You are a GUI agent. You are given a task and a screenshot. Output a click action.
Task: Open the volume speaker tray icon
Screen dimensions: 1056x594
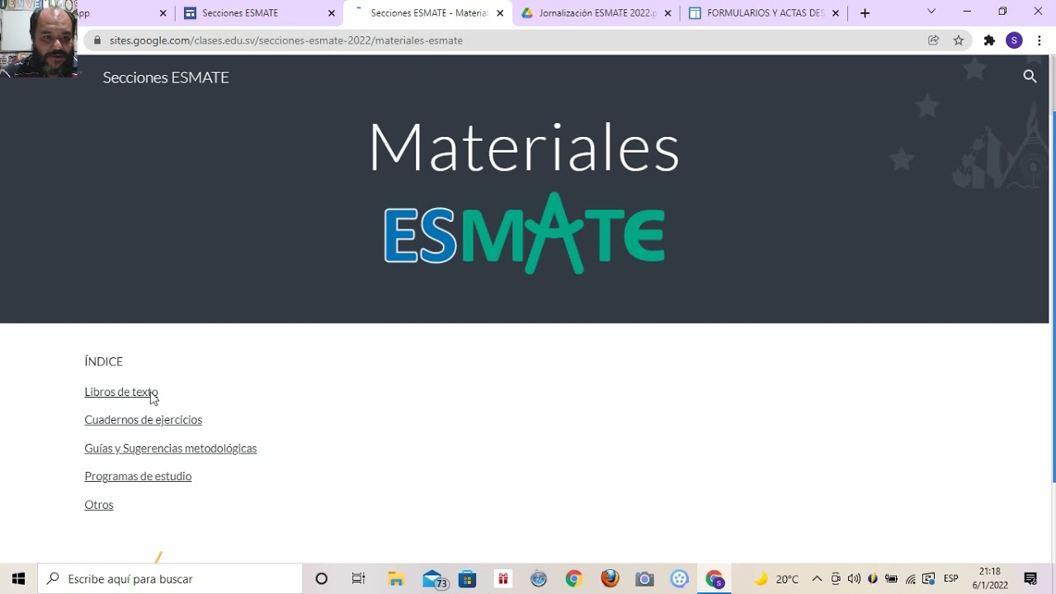pos(854,578)
